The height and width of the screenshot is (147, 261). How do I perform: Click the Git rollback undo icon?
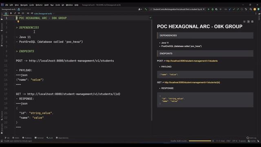pyautogui.click(x=246, y=9)
